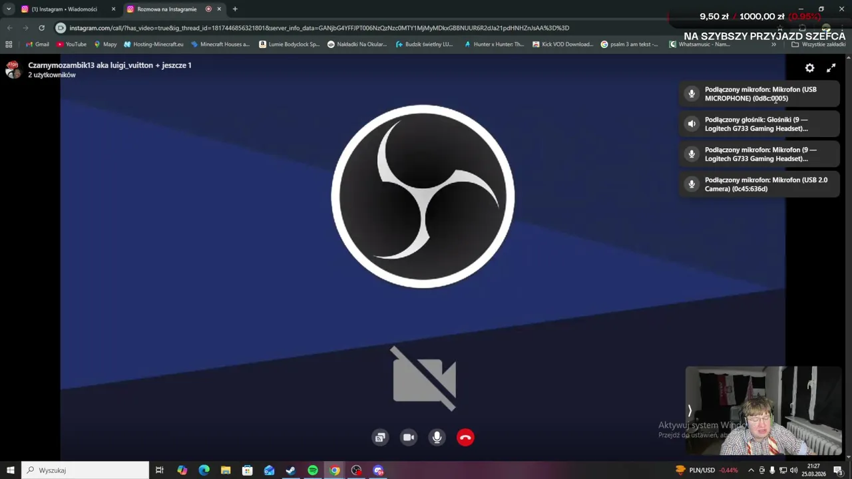Click the call title Czarnymozambik13 aka luigi_vuitton
This screenshot has width=852, height=479.
pos(110,65)
